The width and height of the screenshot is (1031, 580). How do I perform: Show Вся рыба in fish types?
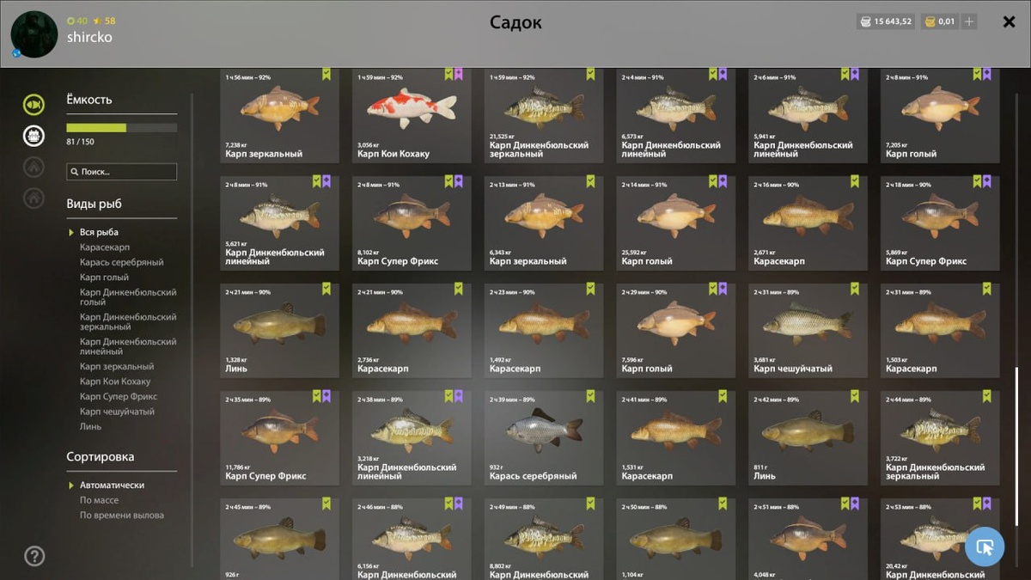point(99,232)
